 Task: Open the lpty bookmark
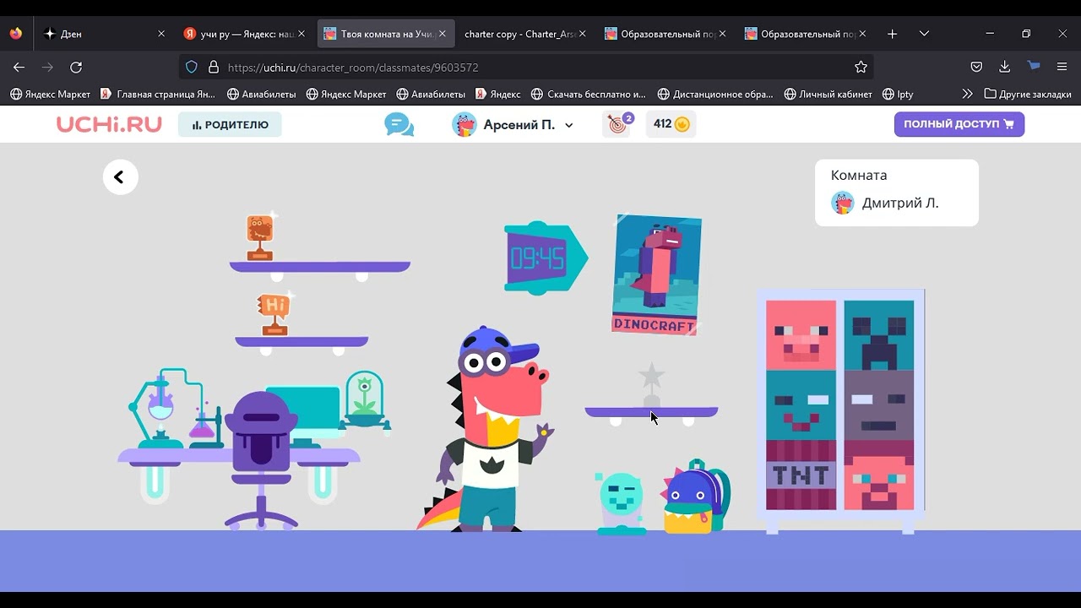click(x=898, y=94)
